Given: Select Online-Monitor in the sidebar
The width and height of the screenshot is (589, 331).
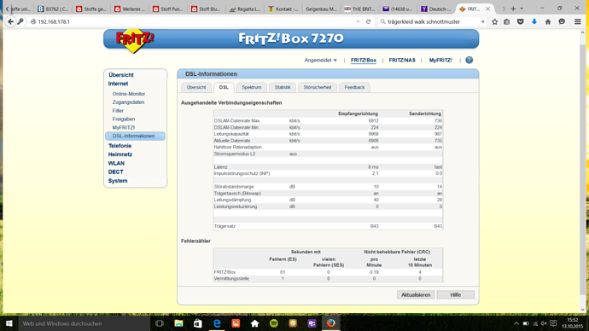Looking at the screenshot, I should click(x=128, y=94).
